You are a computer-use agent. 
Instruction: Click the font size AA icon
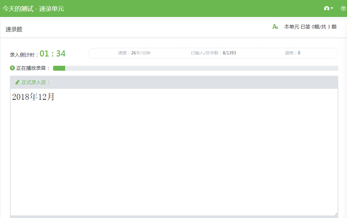[x=275, y=27]
